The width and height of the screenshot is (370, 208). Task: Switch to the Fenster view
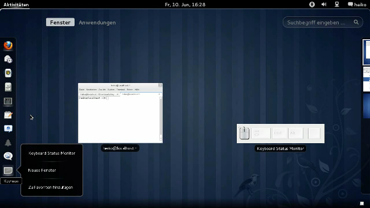tap(60, 22)
